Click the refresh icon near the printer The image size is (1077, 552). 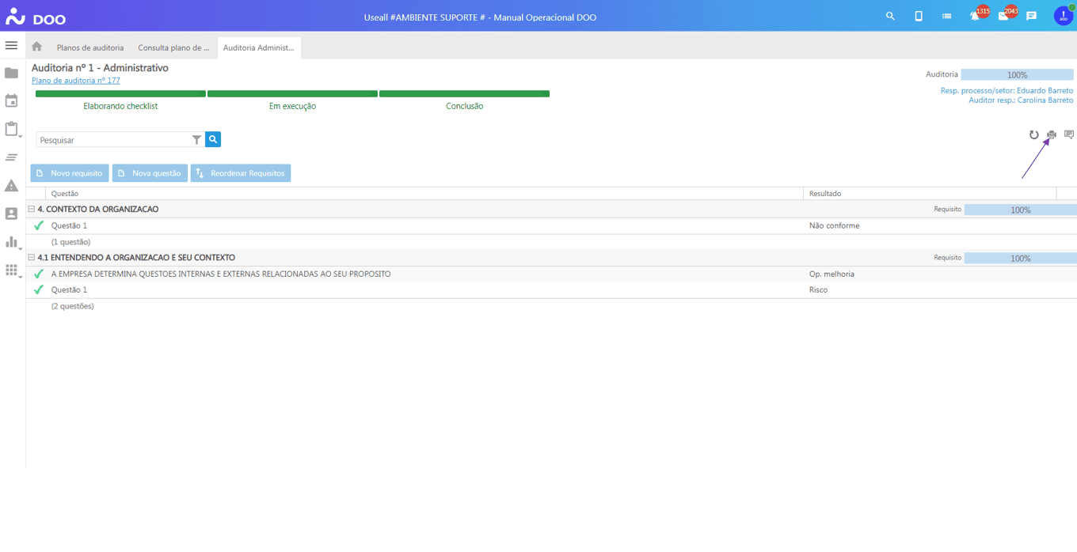point(1033,135)
